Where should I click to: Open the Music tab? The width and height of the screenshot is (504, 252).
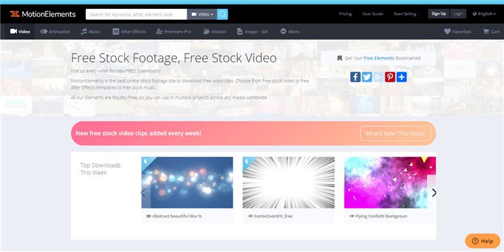tap(90, 31)
